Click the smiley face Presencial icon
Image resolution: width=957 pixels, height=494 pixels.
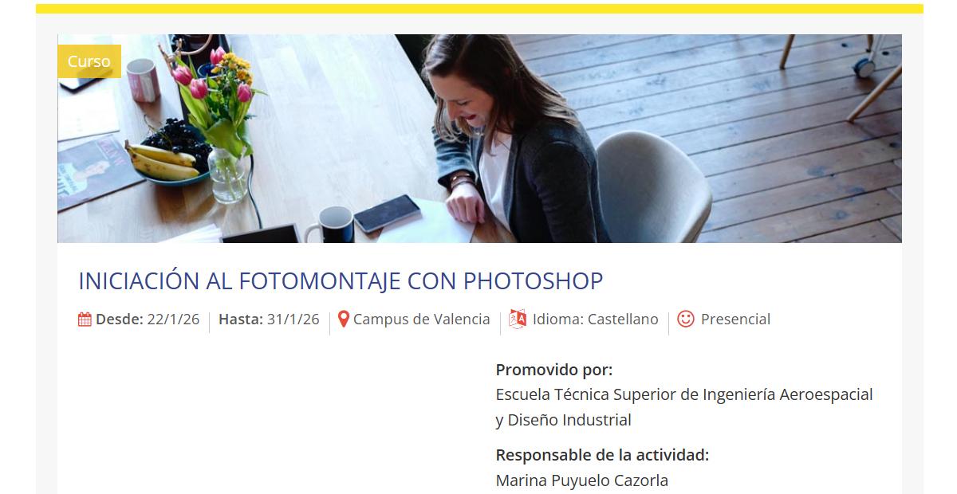(x=686, y=319)
